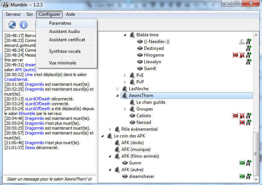Click the muted icon on Hirogama row
This screenshot has height=185, width=262.
click(235, 55)
